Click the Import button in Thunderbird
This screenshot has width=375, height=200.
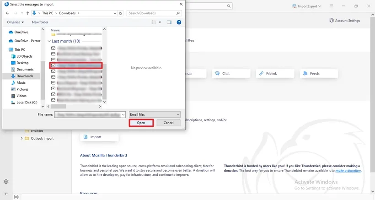click(99, 137)
